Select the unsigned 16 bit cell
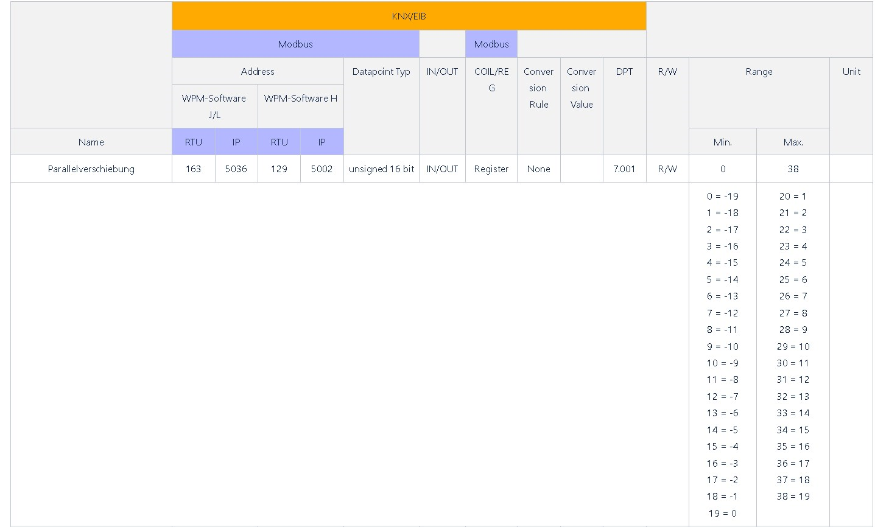The image size is (875, 527). click(381, 169)
